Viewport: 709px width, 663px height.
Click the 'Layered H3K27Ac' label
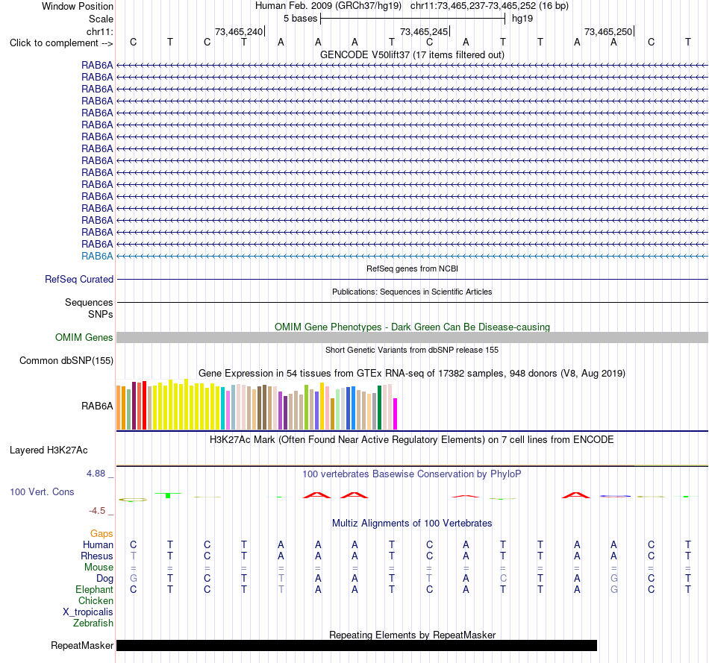(x=49, y=450)
